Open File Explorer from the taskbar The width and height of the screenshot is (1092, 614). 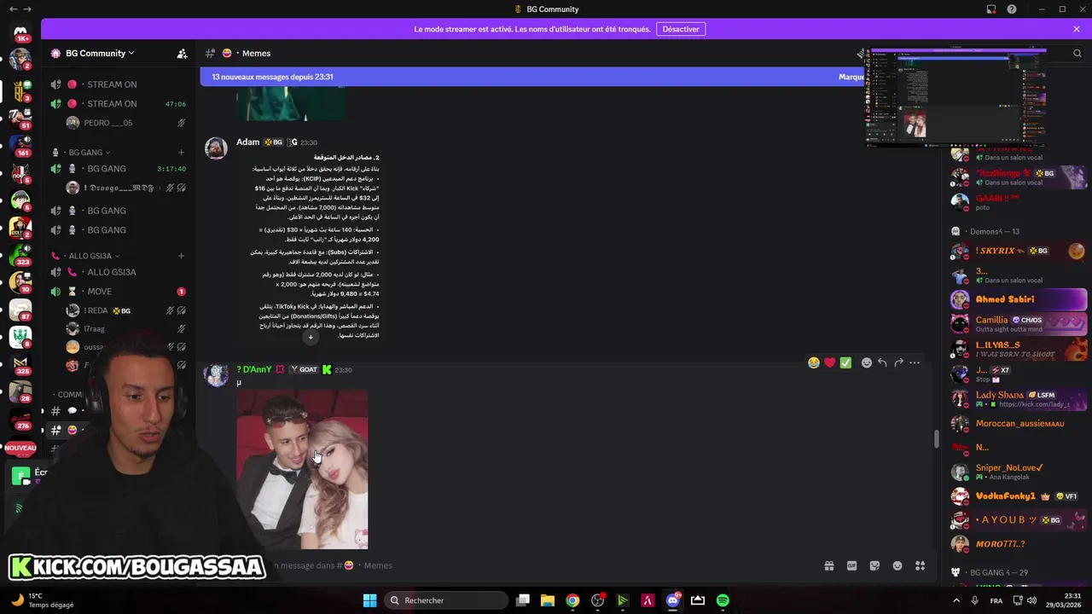548,600
